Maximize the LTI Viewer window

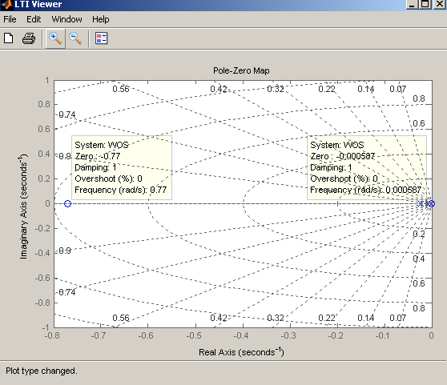coord(425,4)
